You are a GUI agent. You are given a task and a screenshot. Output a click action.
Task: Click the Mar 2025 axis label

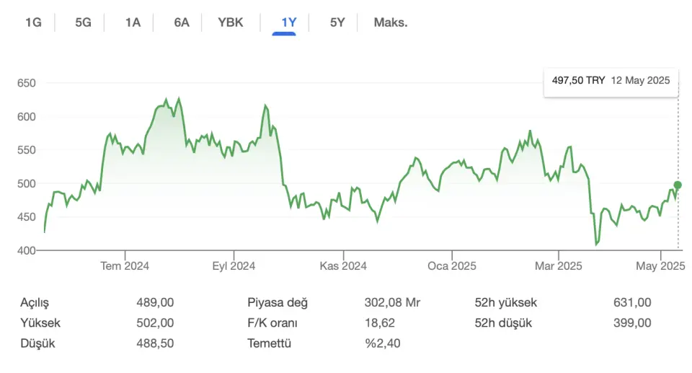pyautogui.click(x=558, y=266)
